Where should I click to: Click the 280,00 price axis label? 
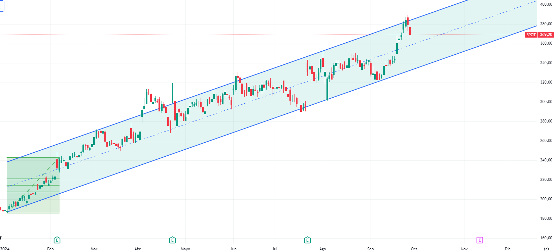click(546, 121)
